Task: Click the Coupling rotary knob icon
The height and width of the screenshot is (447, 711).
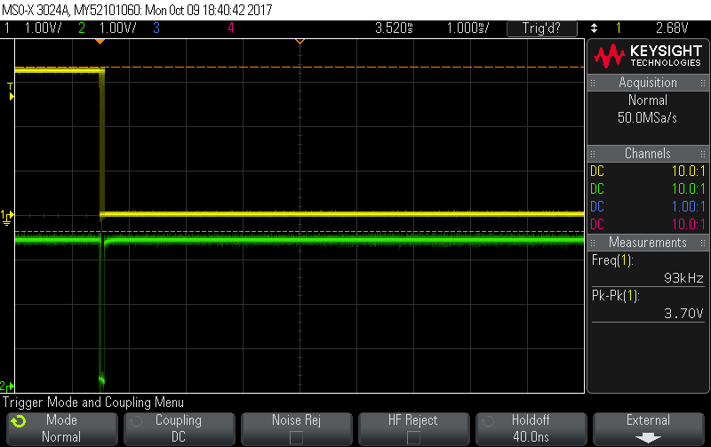Action: pos(136,421)
